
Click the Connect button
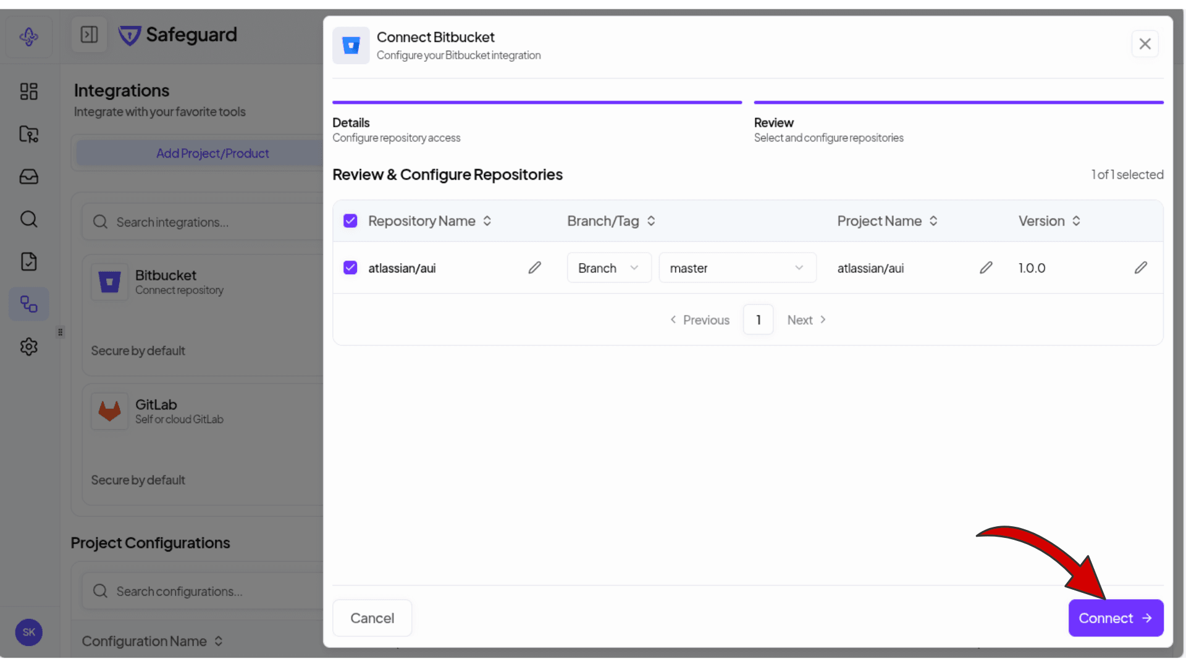1116,618
